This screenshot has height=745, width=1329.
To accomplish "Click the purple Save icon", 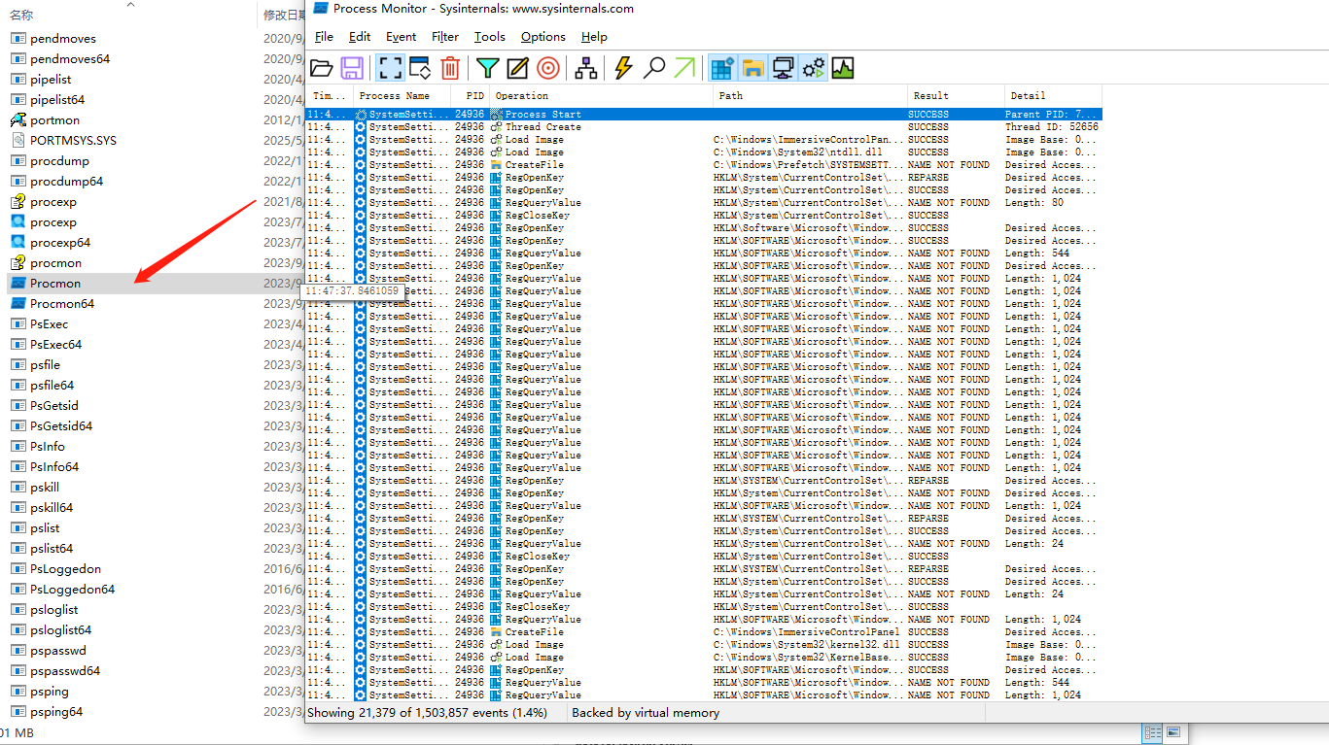I will [352, 68].
